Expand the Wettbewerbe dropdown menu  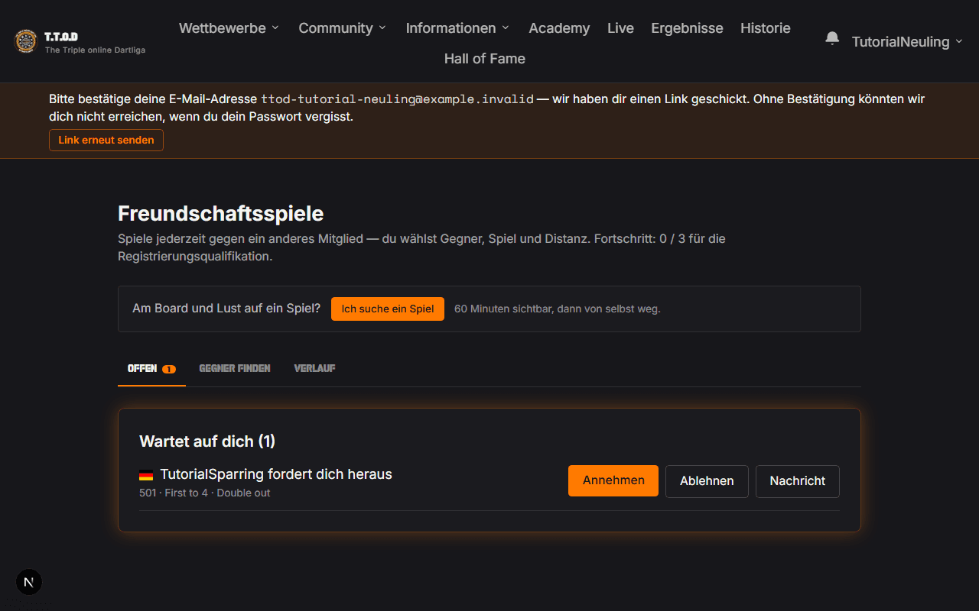[x=229, y=28]
